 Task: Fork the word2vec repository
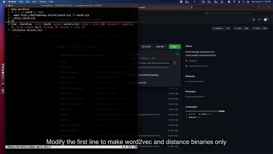tap(257, 28)
